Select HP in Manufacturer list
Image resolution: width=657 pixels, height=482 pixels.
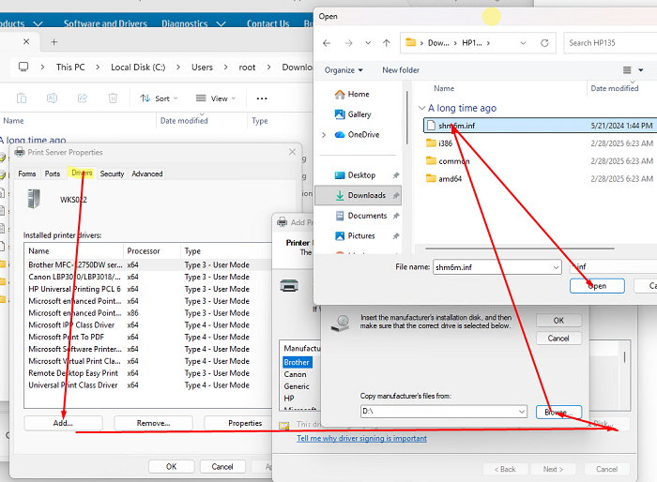point(289,399)
